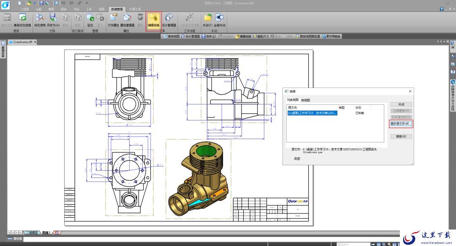Click 保存(S) in the floating toolbar
This screenshot has width=456, height=246.
click(x=209, y=36)
